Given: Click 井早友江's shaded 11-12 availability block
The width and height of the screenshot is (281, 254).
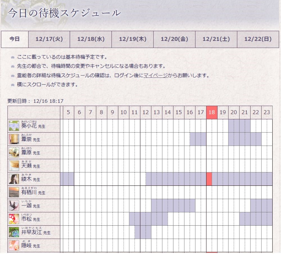Looking at the screenshot, I should (x=143, y=232).
